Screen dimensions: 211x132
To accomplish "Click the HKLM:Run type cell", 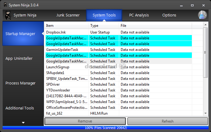I will pos(99,113).
